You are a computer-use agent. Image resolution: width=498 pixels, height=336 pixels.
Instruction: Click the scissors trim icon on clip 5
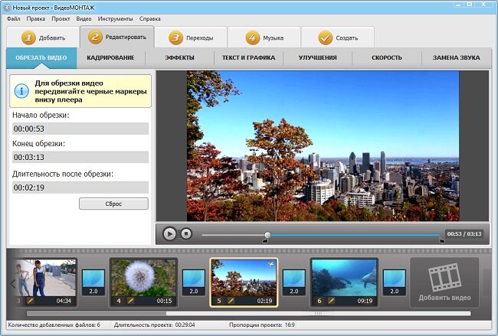click(x=270, y=264)
